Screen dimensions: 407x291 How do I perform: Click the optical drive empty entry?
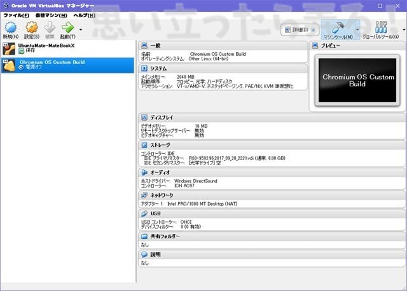tap(205, 163)
